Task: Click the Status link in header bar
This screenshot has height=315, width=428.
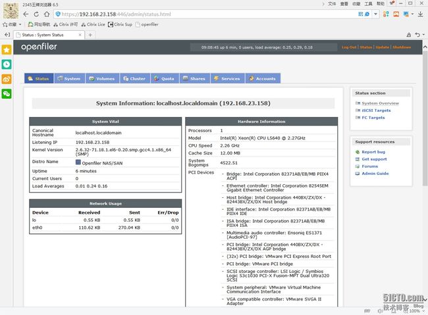Action: [365, 47]
